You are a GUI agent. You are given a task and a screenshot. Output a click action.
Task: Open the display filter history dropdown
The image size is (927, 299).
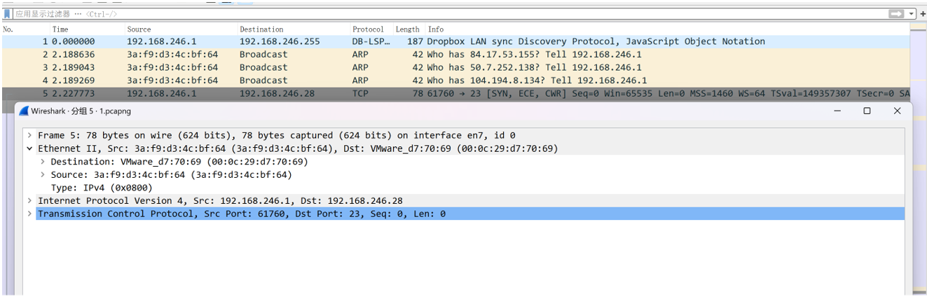click(912, 14)
